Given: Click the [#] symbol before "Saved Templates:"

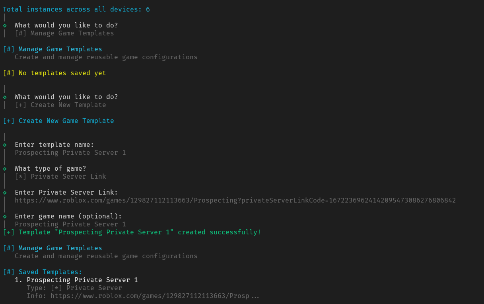Looking at the screenshot, I should pos(8,272).
